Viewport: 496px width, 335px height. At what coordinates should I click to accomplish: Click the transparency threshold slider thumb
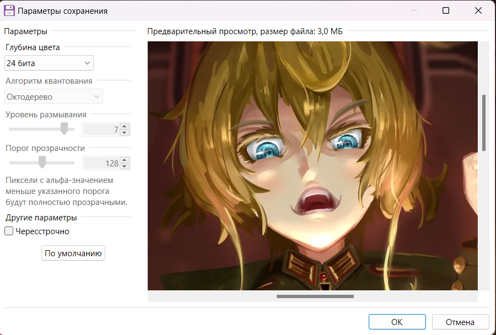(42, 163)
